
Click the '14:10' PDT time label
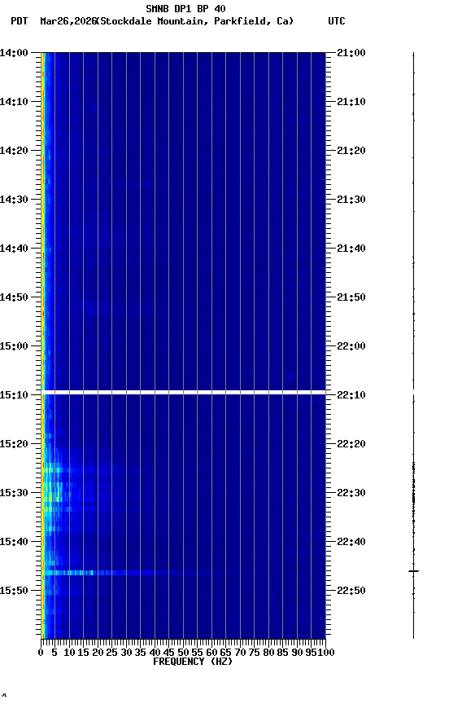[x=14, y=102]
